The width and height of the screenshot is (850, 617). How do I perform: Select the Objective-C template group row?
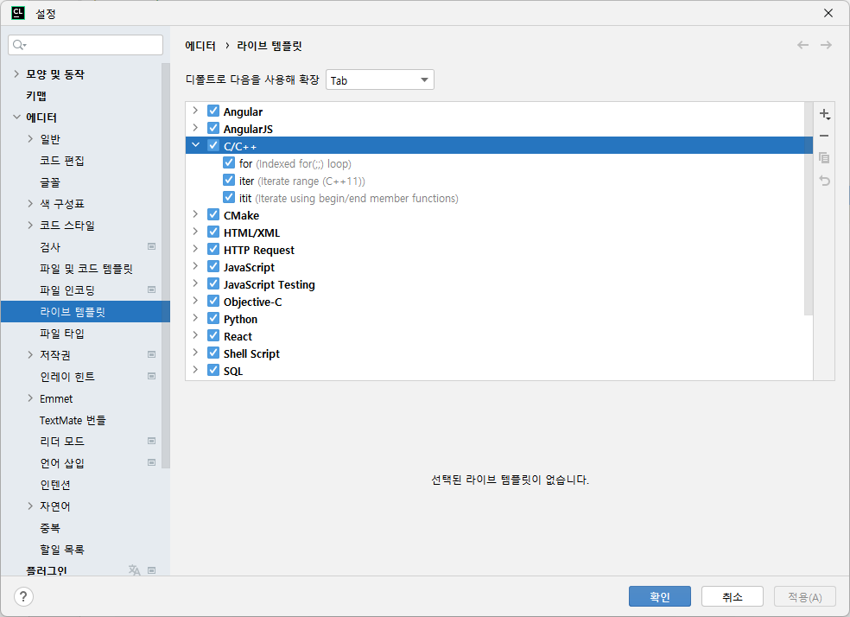point(498,302)
